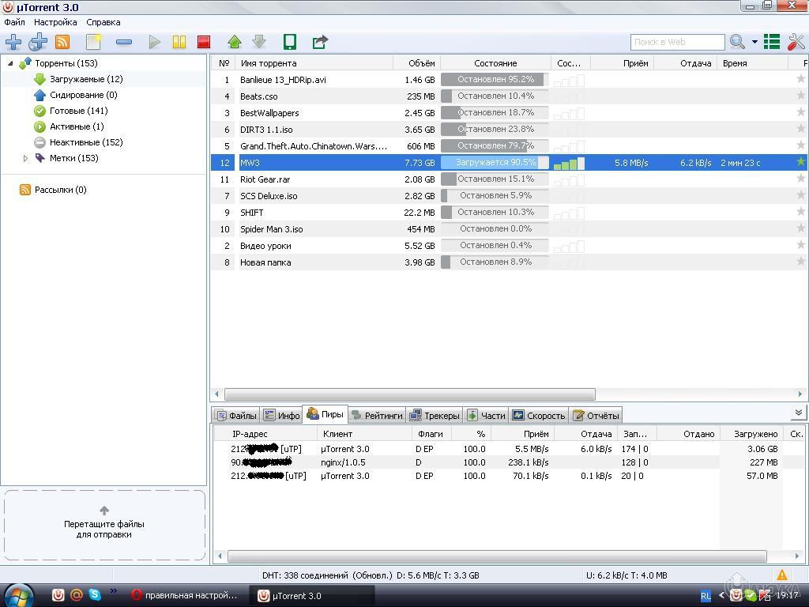Toggle star for Новая папка row

point(800,261)
